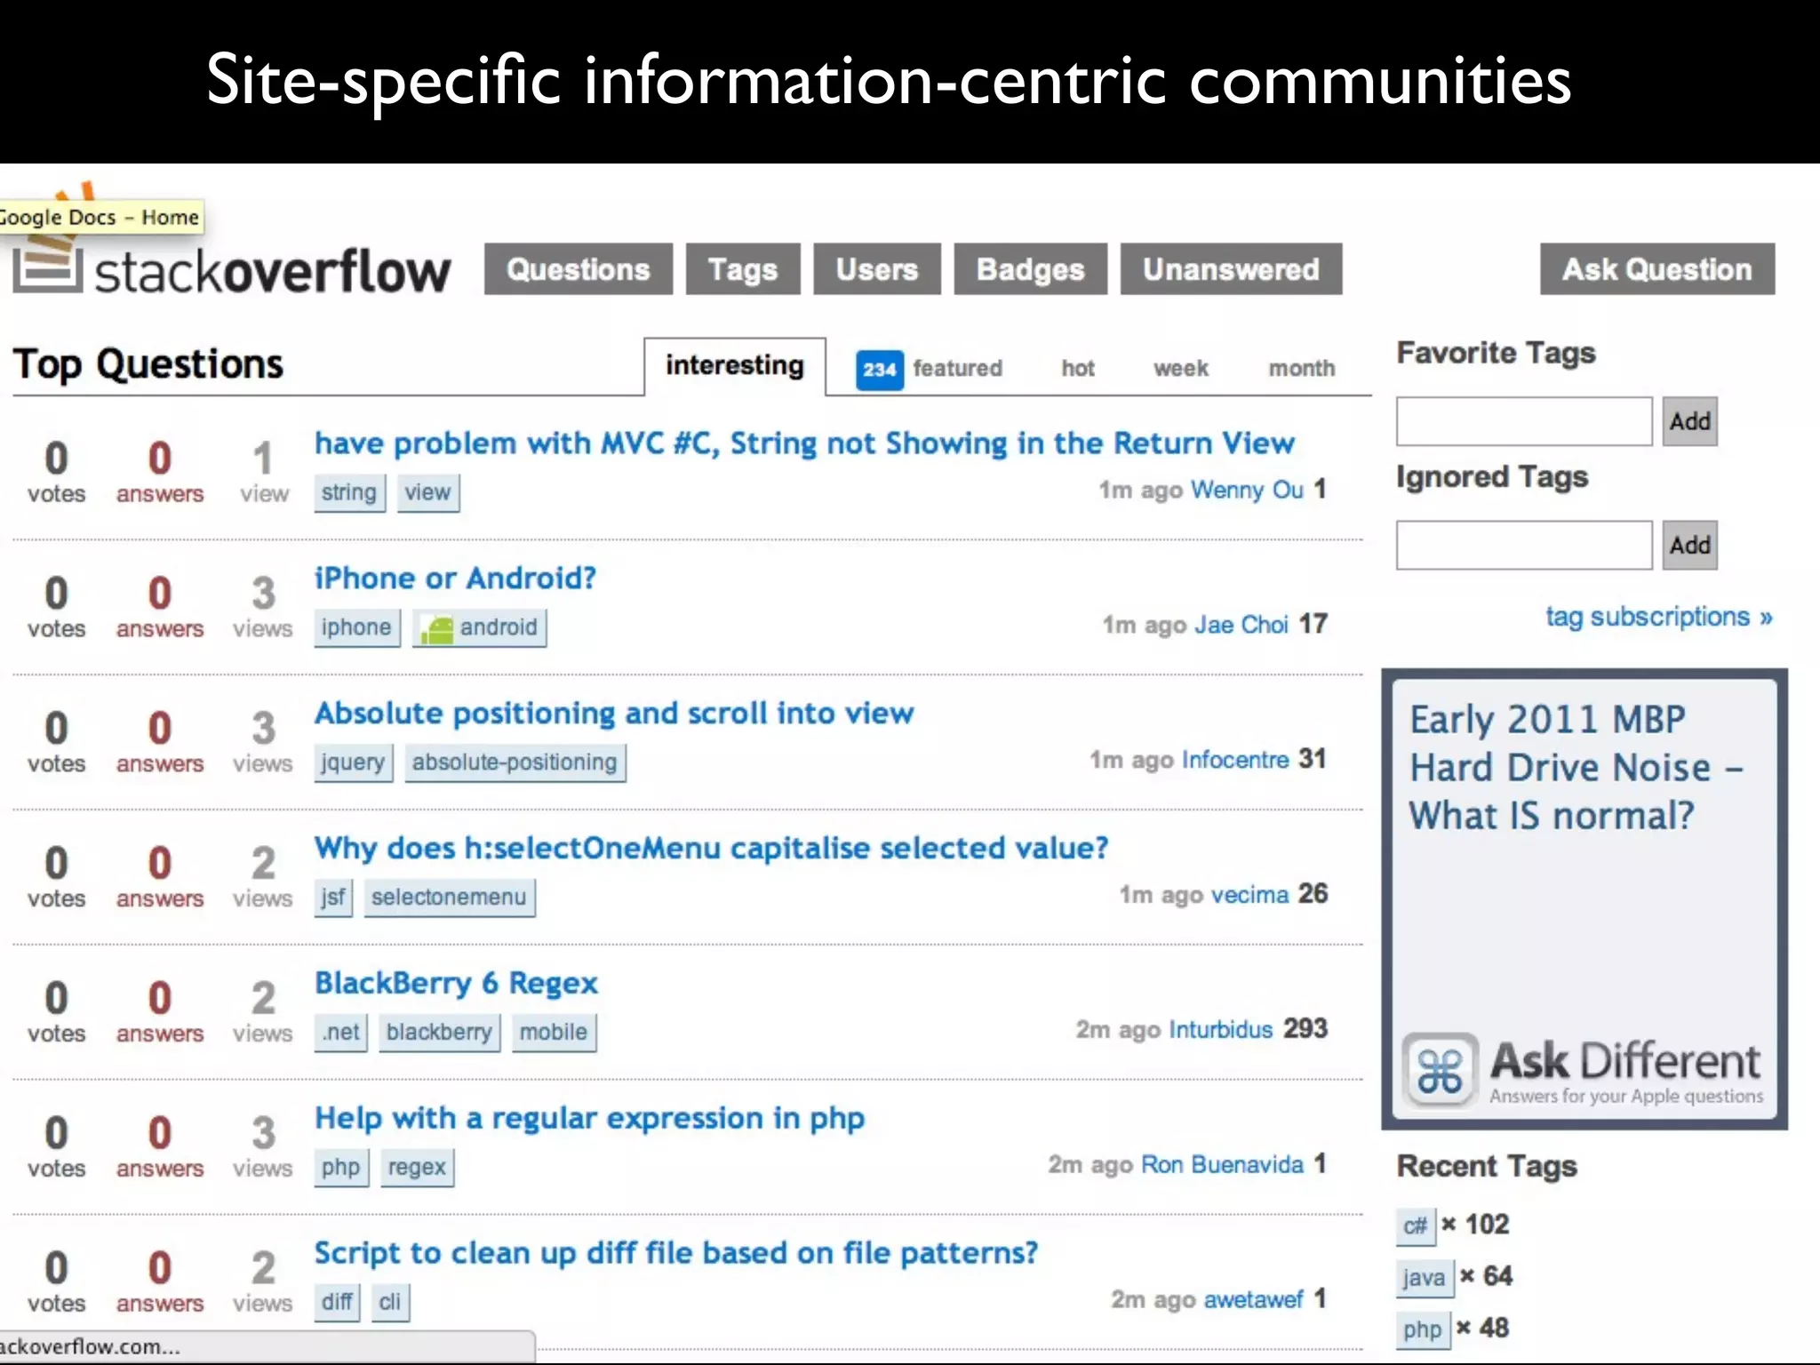This screenshot has height=1365, width=1820.
Task: Open user Wenny Ou profile
Action: pos(1247,490)
